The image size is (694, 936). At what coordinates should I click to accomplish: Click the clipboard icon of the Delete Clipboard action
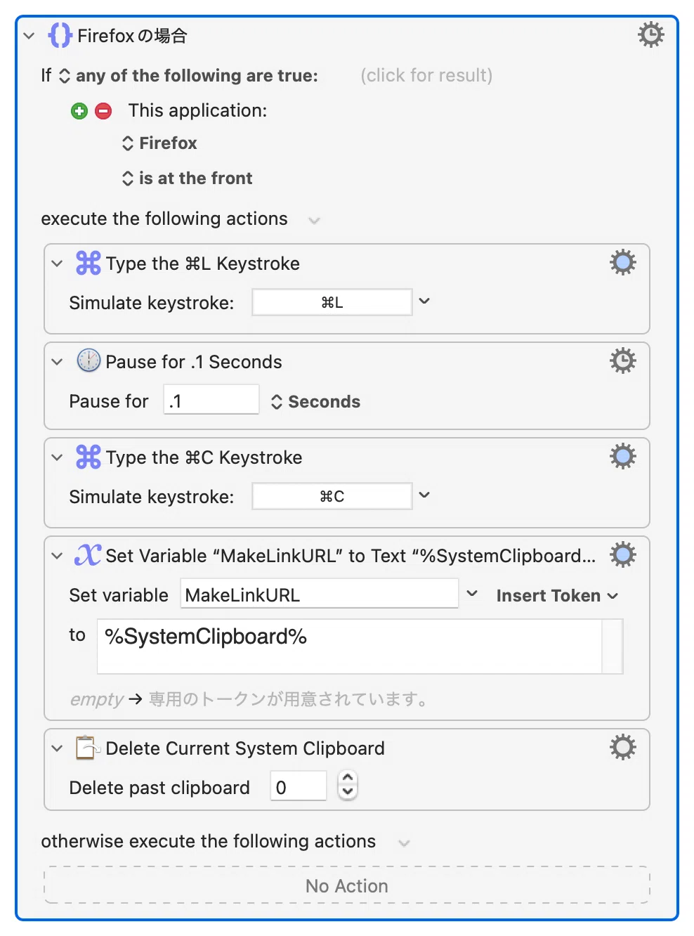coord(88,748)
